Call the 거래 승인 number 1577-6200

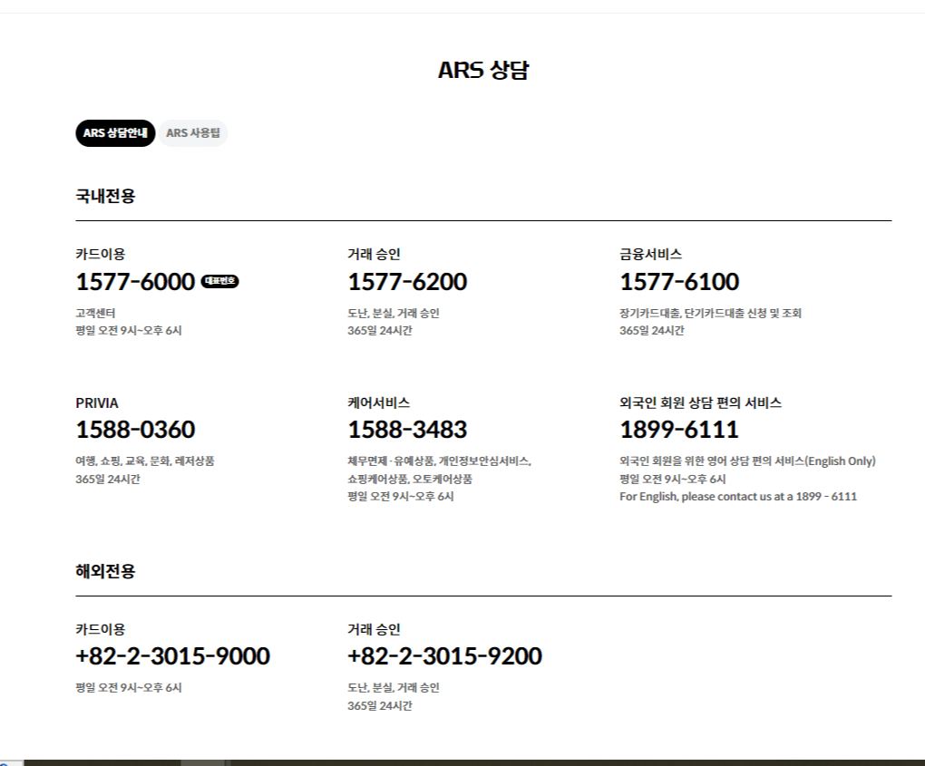pos(405,282)
